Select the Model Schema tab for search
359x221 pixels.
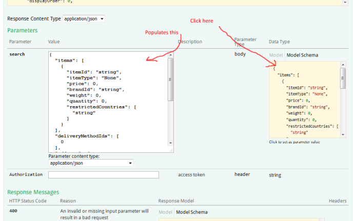tap(302, 55)
